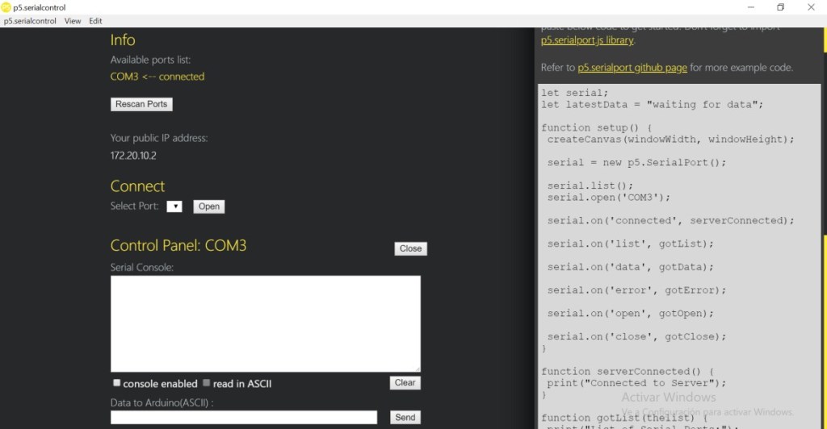Click inside the Serial Console text area
The image size is (827, 429).
point(265,323)
